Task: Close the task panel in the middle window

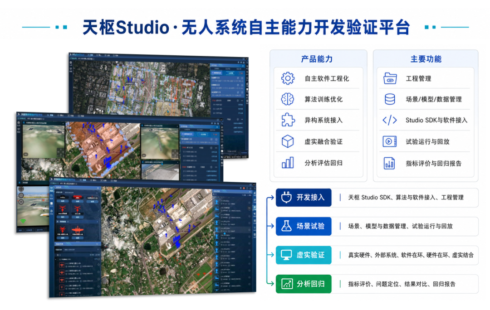Action: pyautogui.click(x=217, y=126)
